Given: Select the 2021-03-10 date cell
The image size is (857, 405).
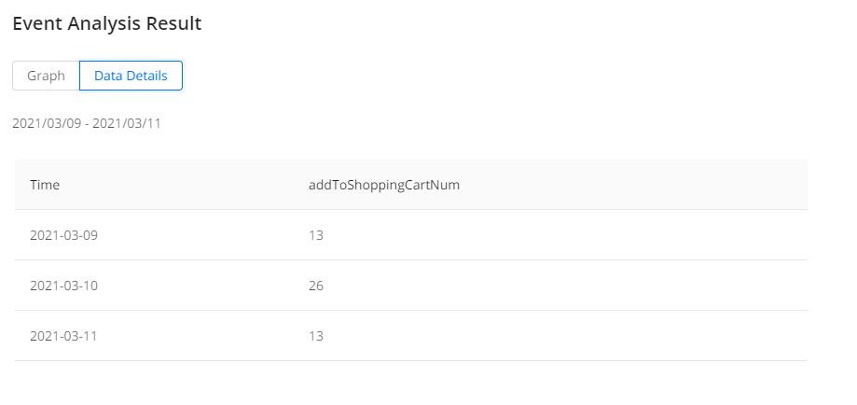Looking at the screenshot, I should [63, 286].
